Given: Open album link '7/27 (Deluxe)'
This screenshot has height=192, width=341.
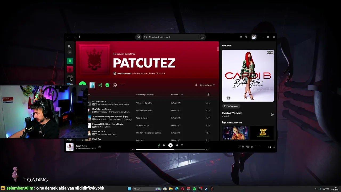Looking at the screenshot, I should tap(142, 118).
